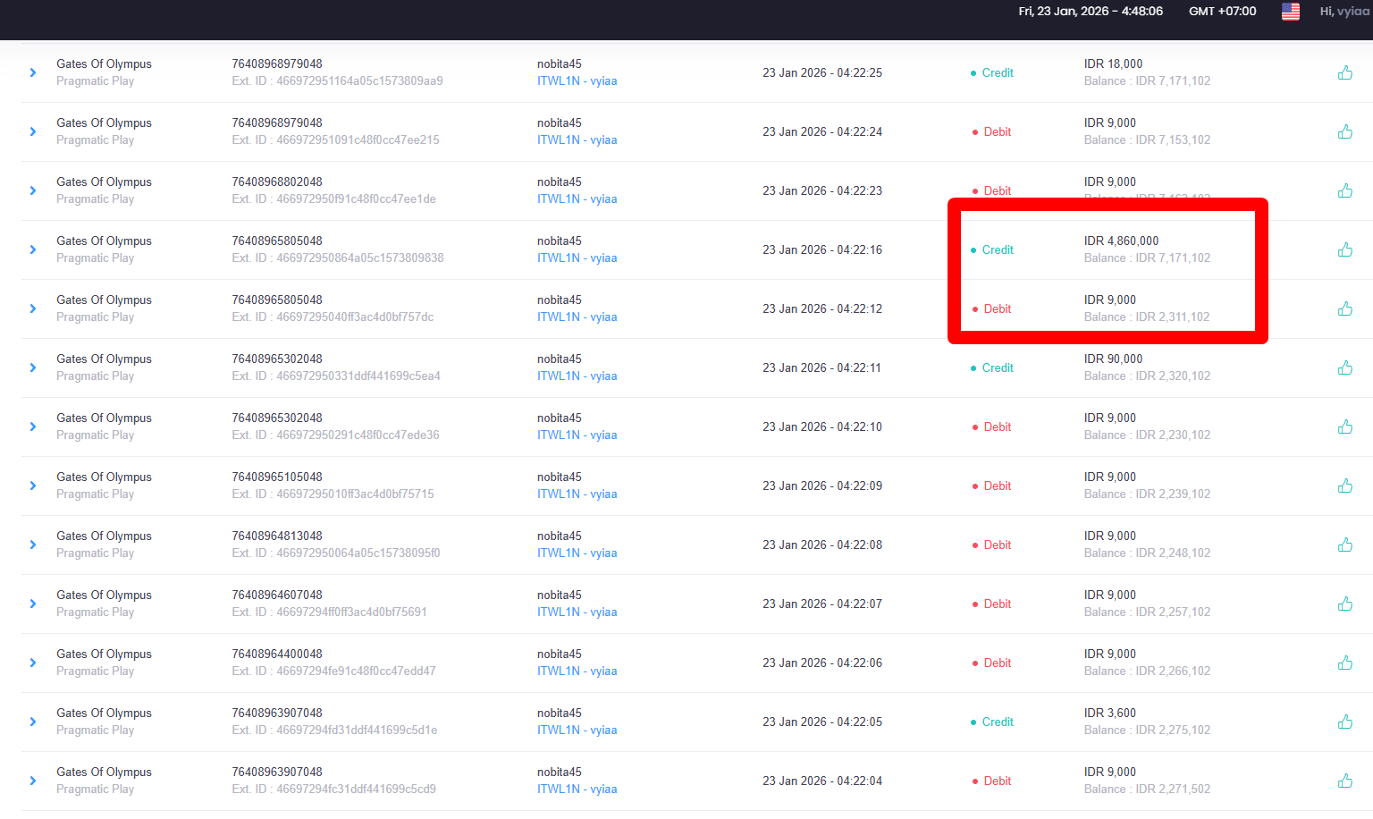The image size is (1373, 819).
Task: Select Ext. ID 466972951164a05c1573809aa9
Action: click(337, 80)
